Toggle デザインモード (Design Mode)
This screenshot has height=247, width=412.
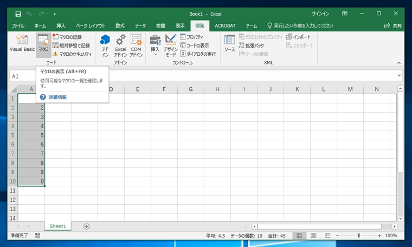[x=171, y=45]
